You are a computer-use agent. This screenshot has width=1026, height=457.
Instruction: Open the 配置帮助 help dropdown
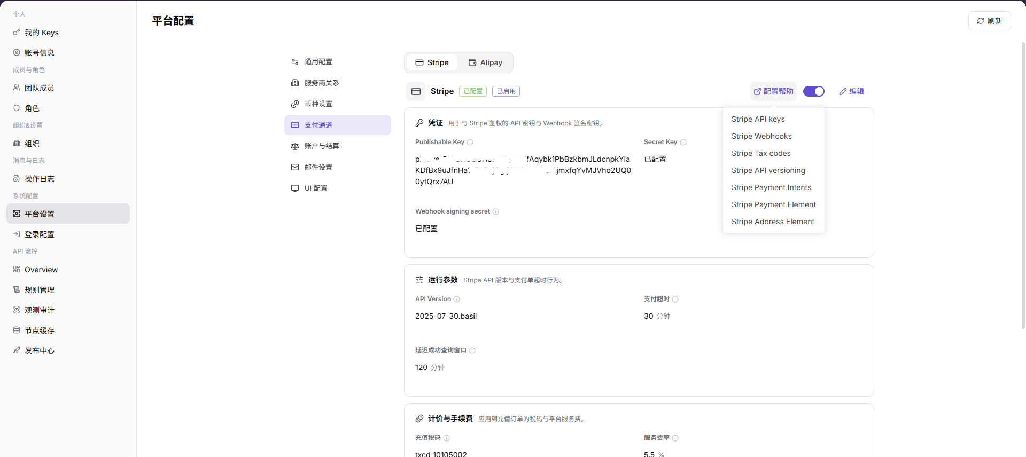click(773, 91)
